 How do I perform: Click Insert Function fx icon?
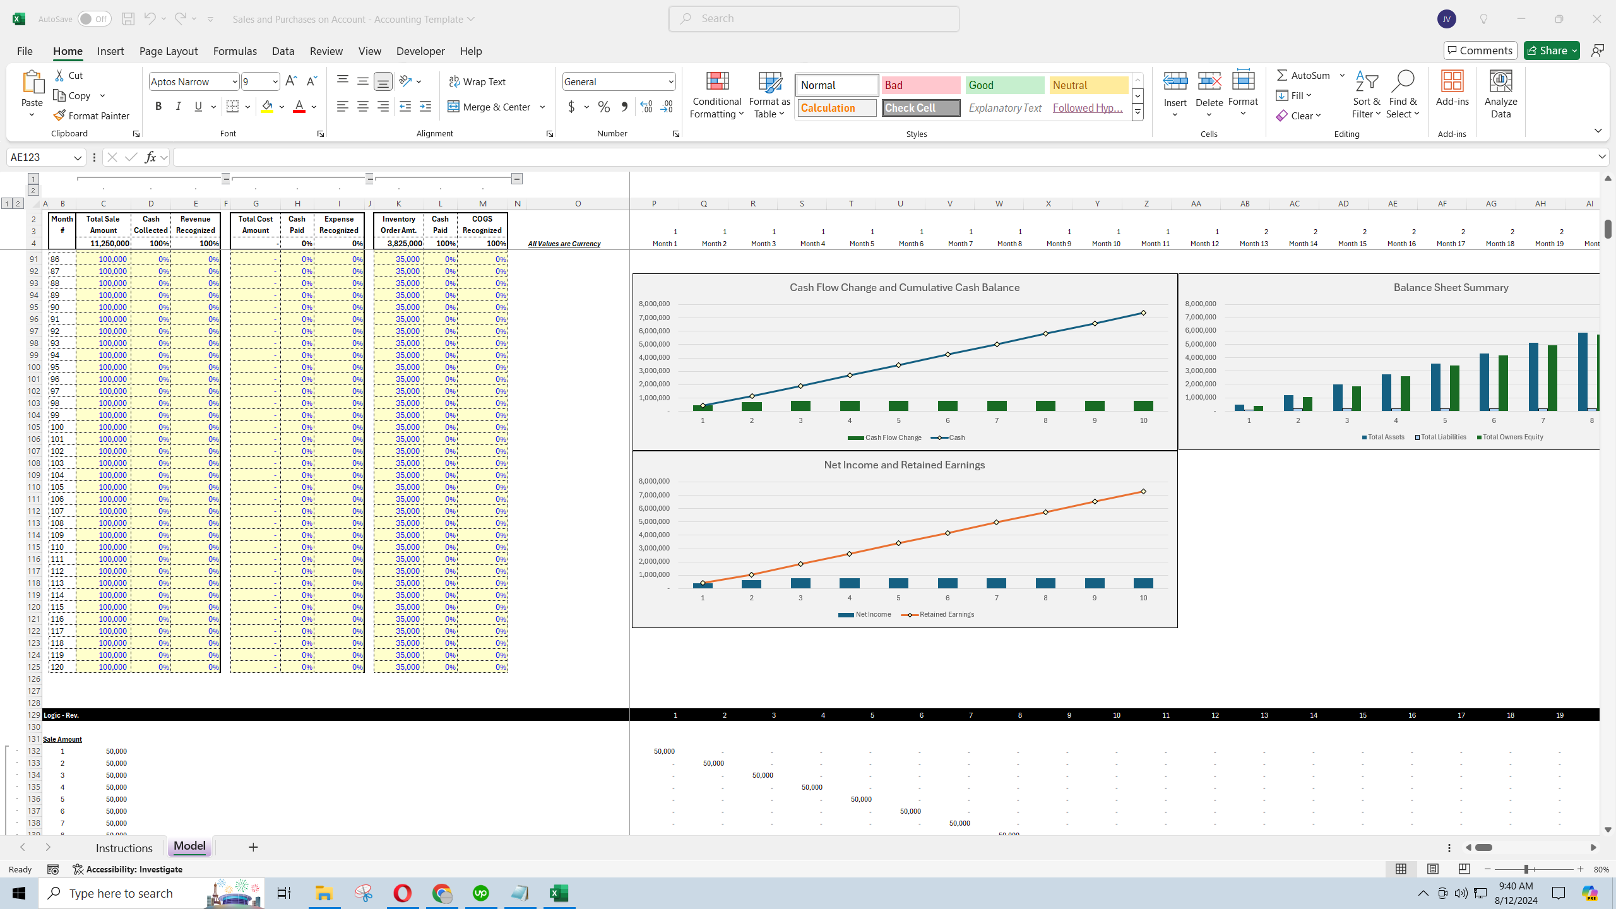(x=150, y=157)
